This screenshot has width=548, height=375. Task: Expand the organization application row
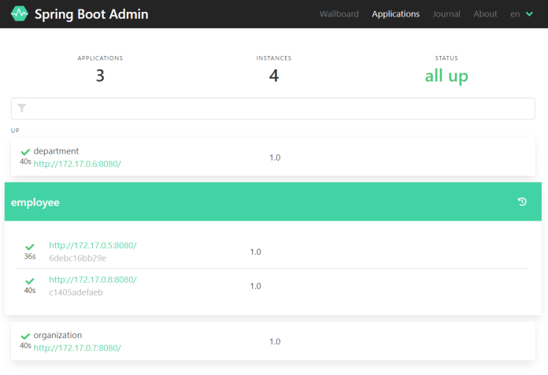(x=273, y=340)
